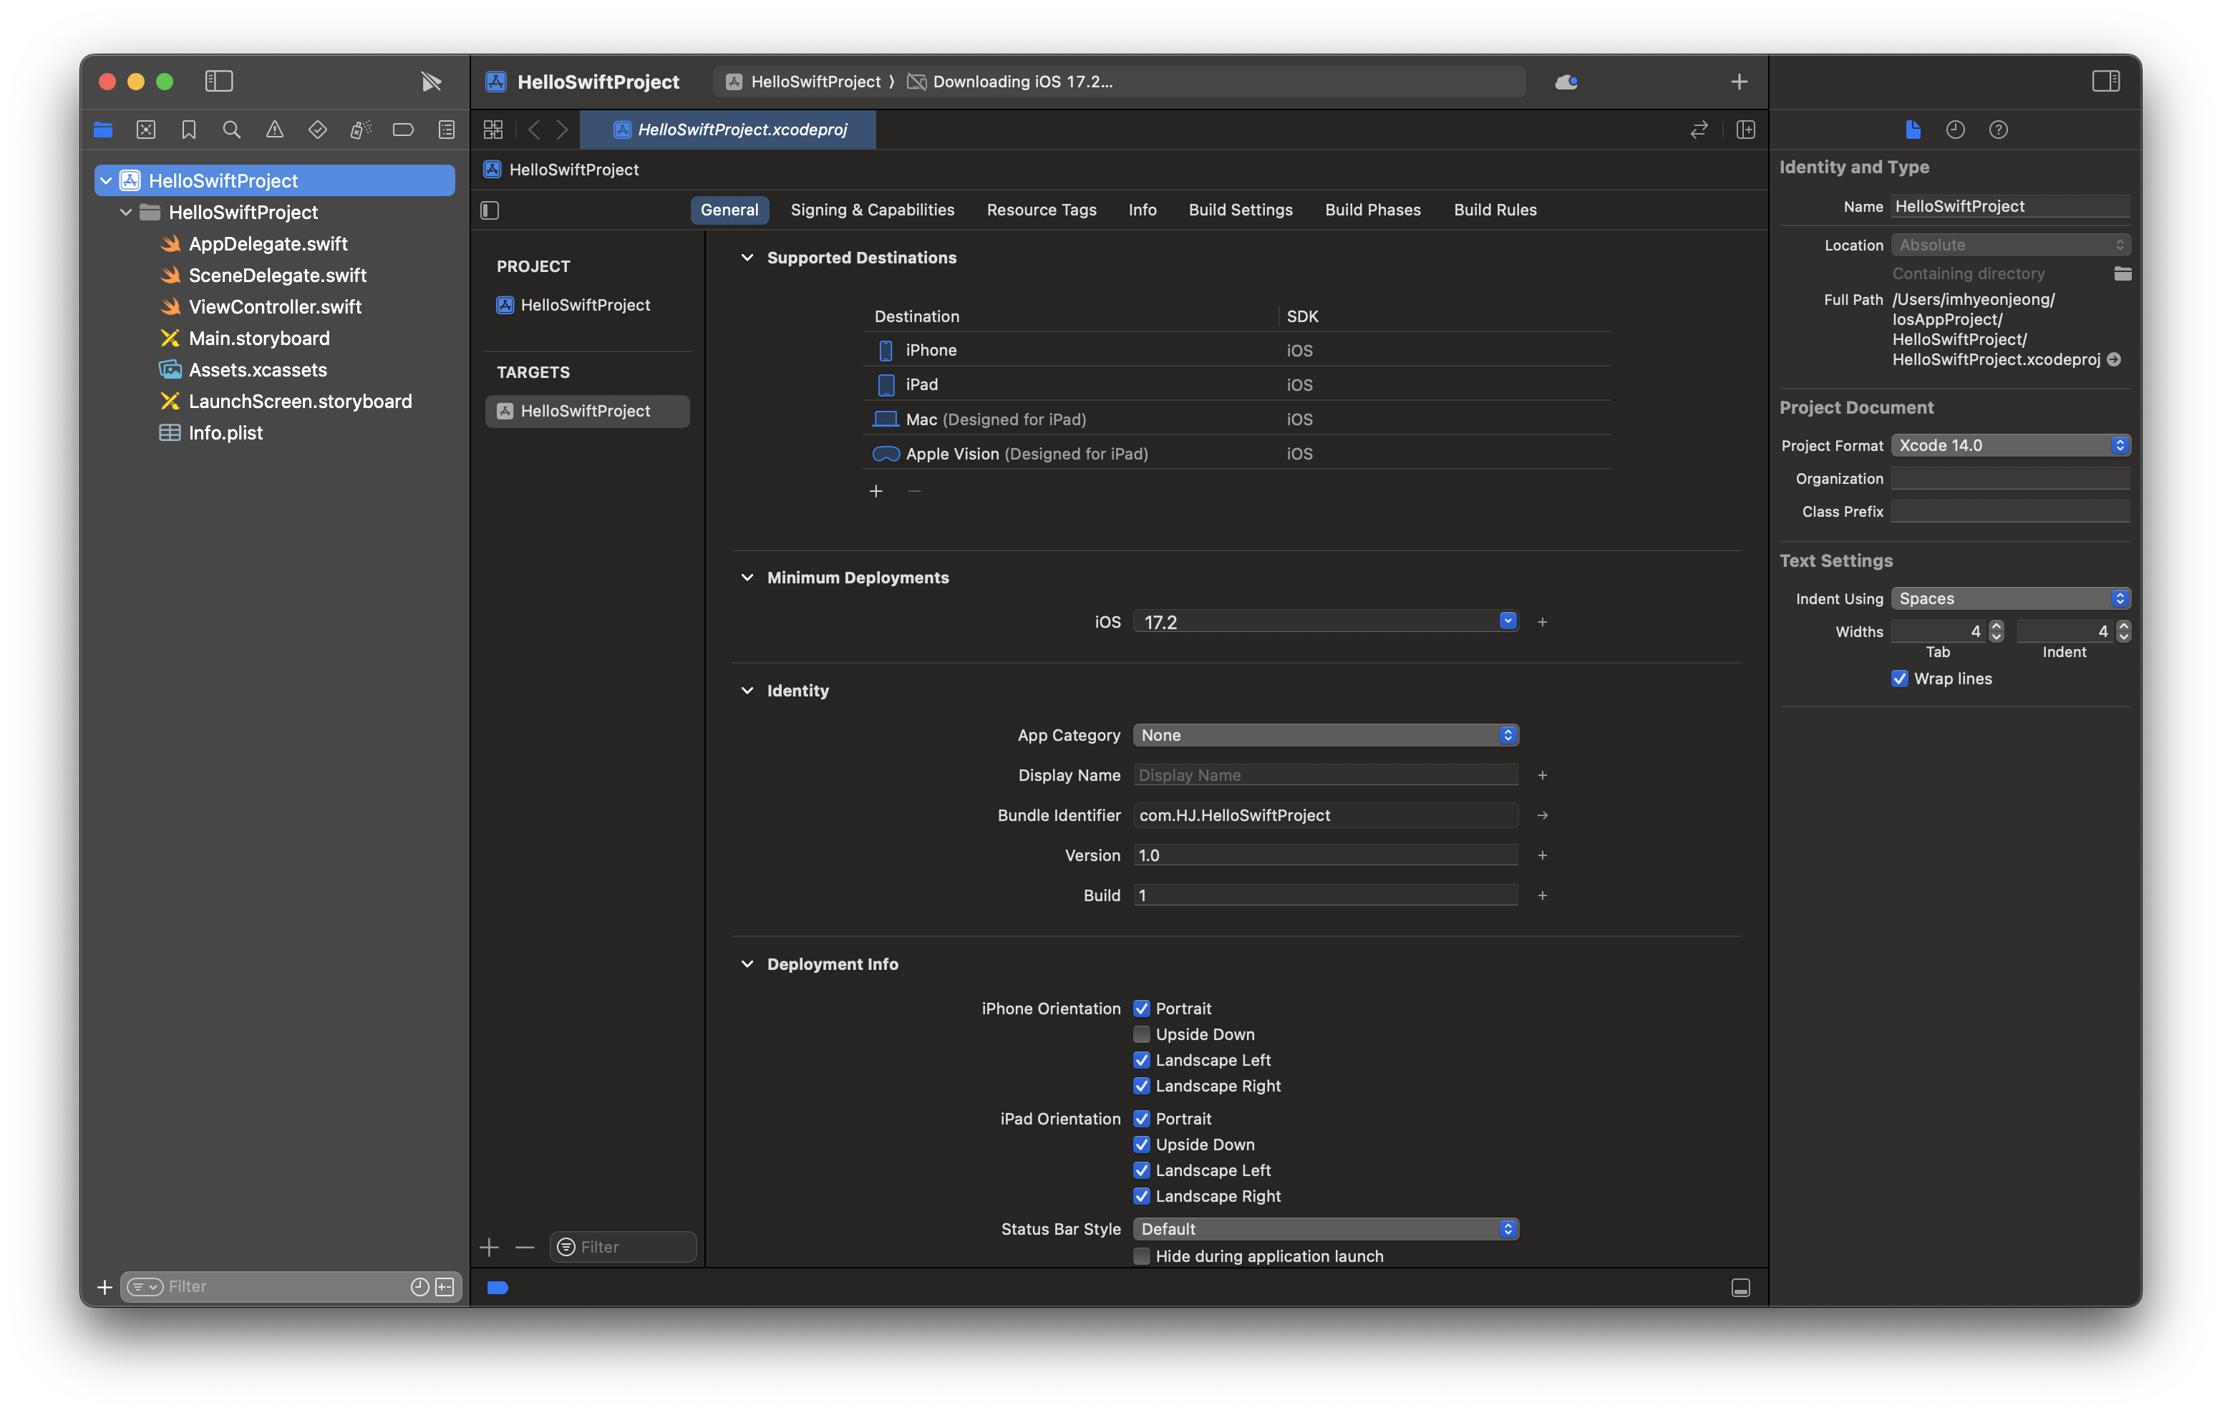Open the iOS 17.2 deployment dropdown
Screen dimensions: 2222x1413
click(1508, 621)
